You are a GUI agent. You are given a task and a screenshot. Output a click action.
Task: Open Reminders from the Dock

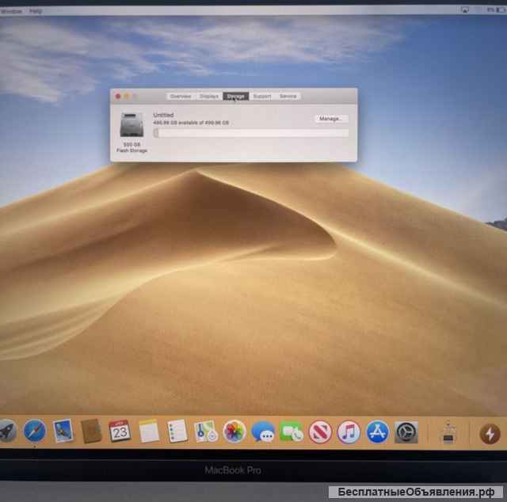tap(177, 432)
